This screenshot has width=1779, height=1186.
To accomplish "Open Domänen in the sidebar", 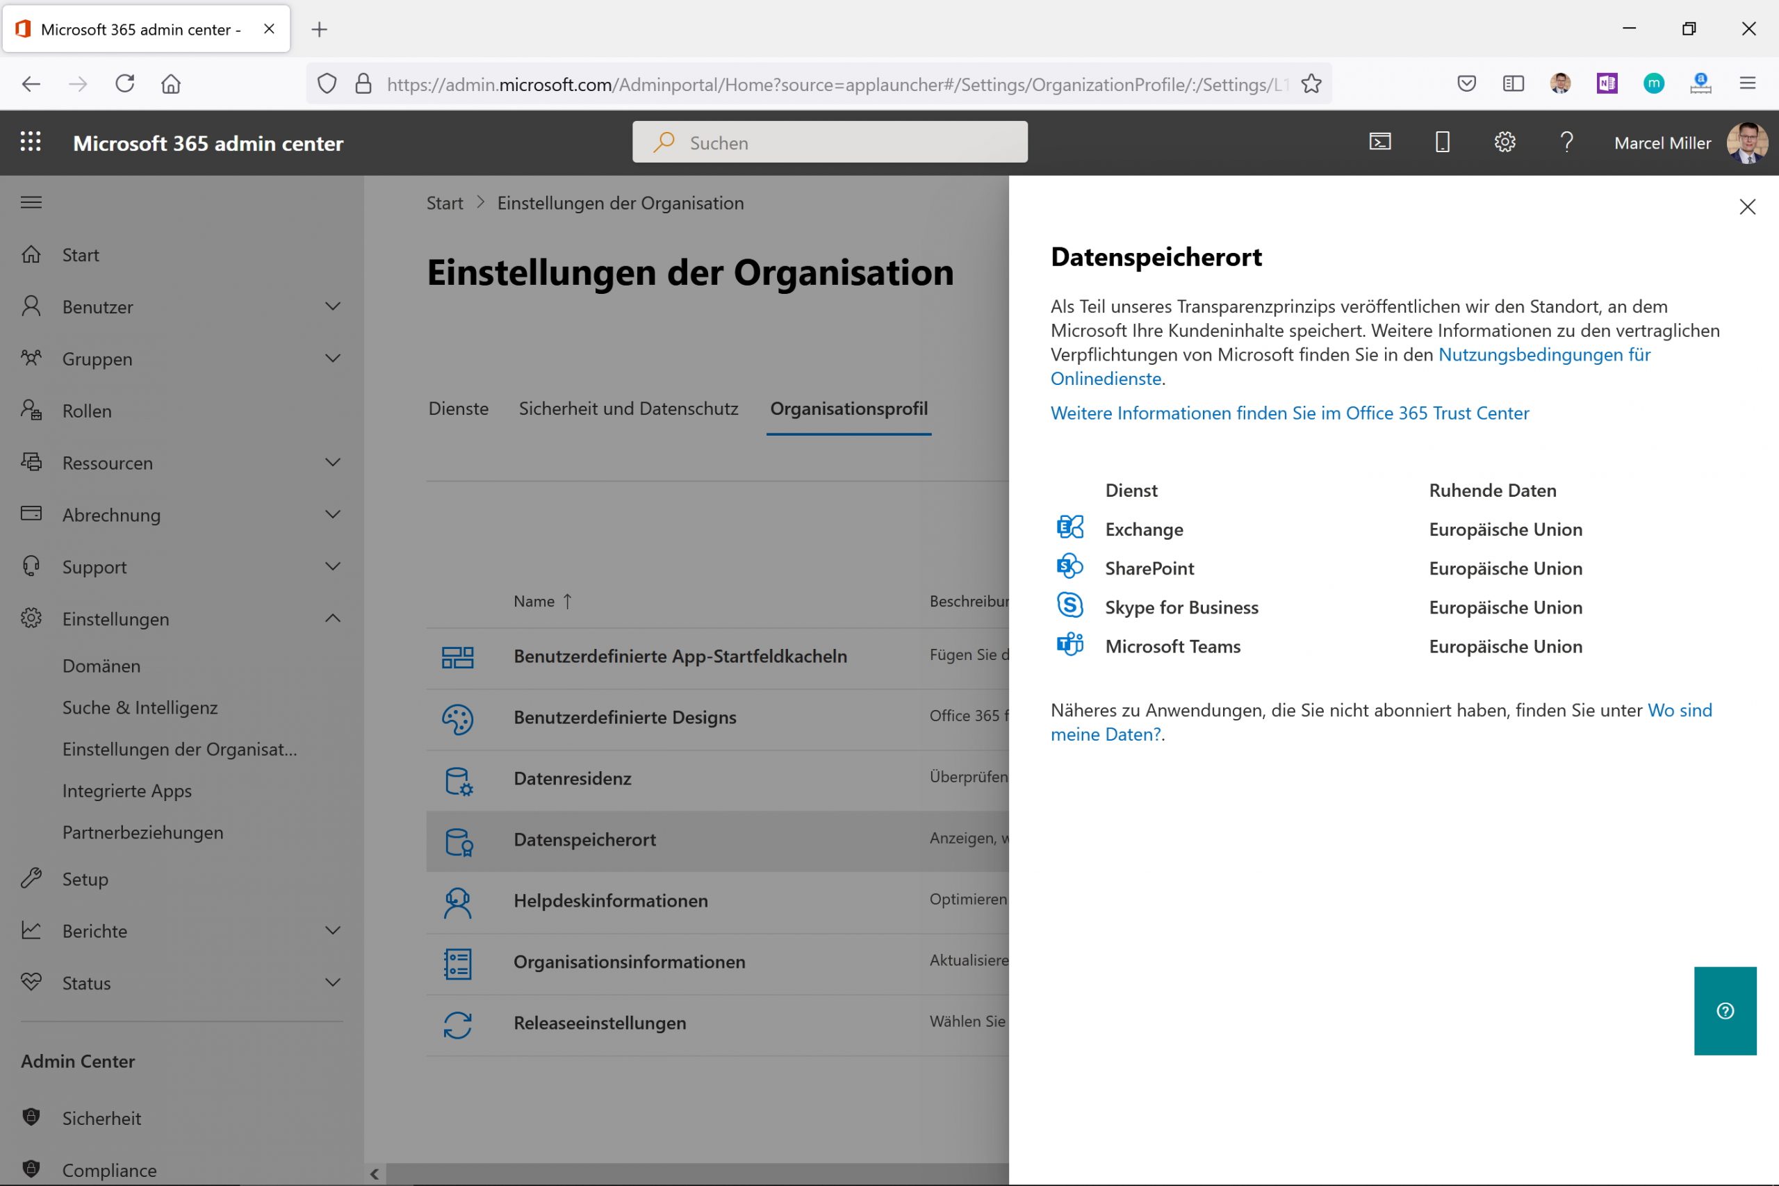I will pyautogui.click(x=101, y=666).
